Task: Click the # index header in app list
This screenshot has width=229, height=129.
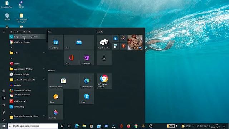Action: (11, 48)
